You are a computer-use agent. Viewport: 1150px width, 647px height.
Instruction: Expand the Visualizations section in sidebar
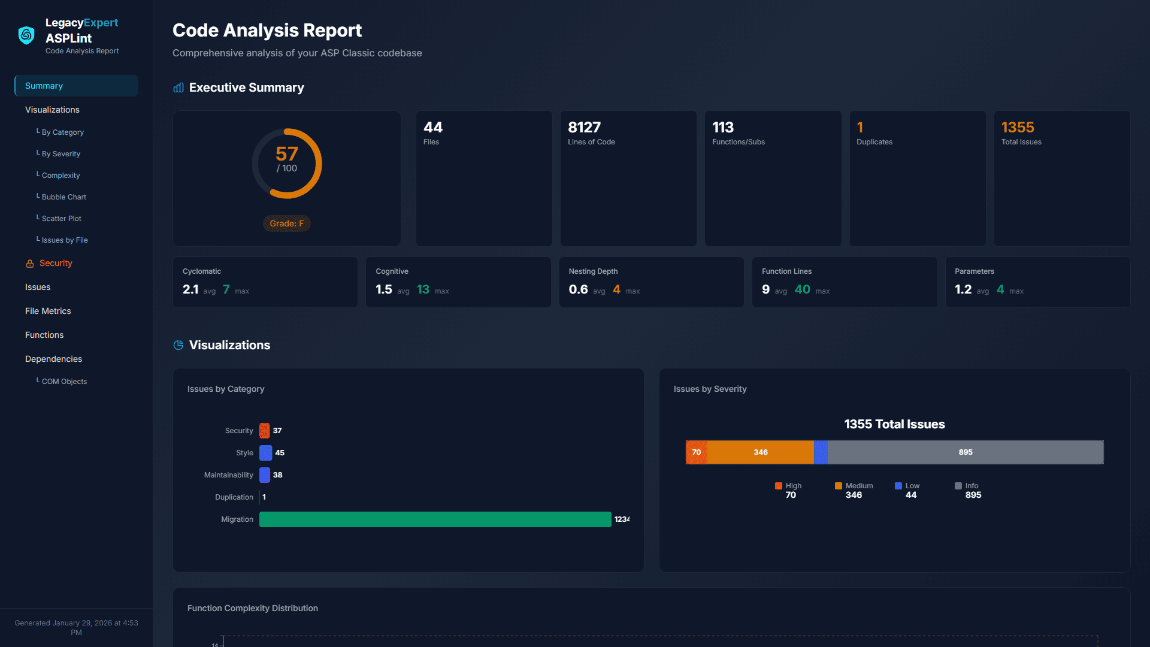pos(52,110)
